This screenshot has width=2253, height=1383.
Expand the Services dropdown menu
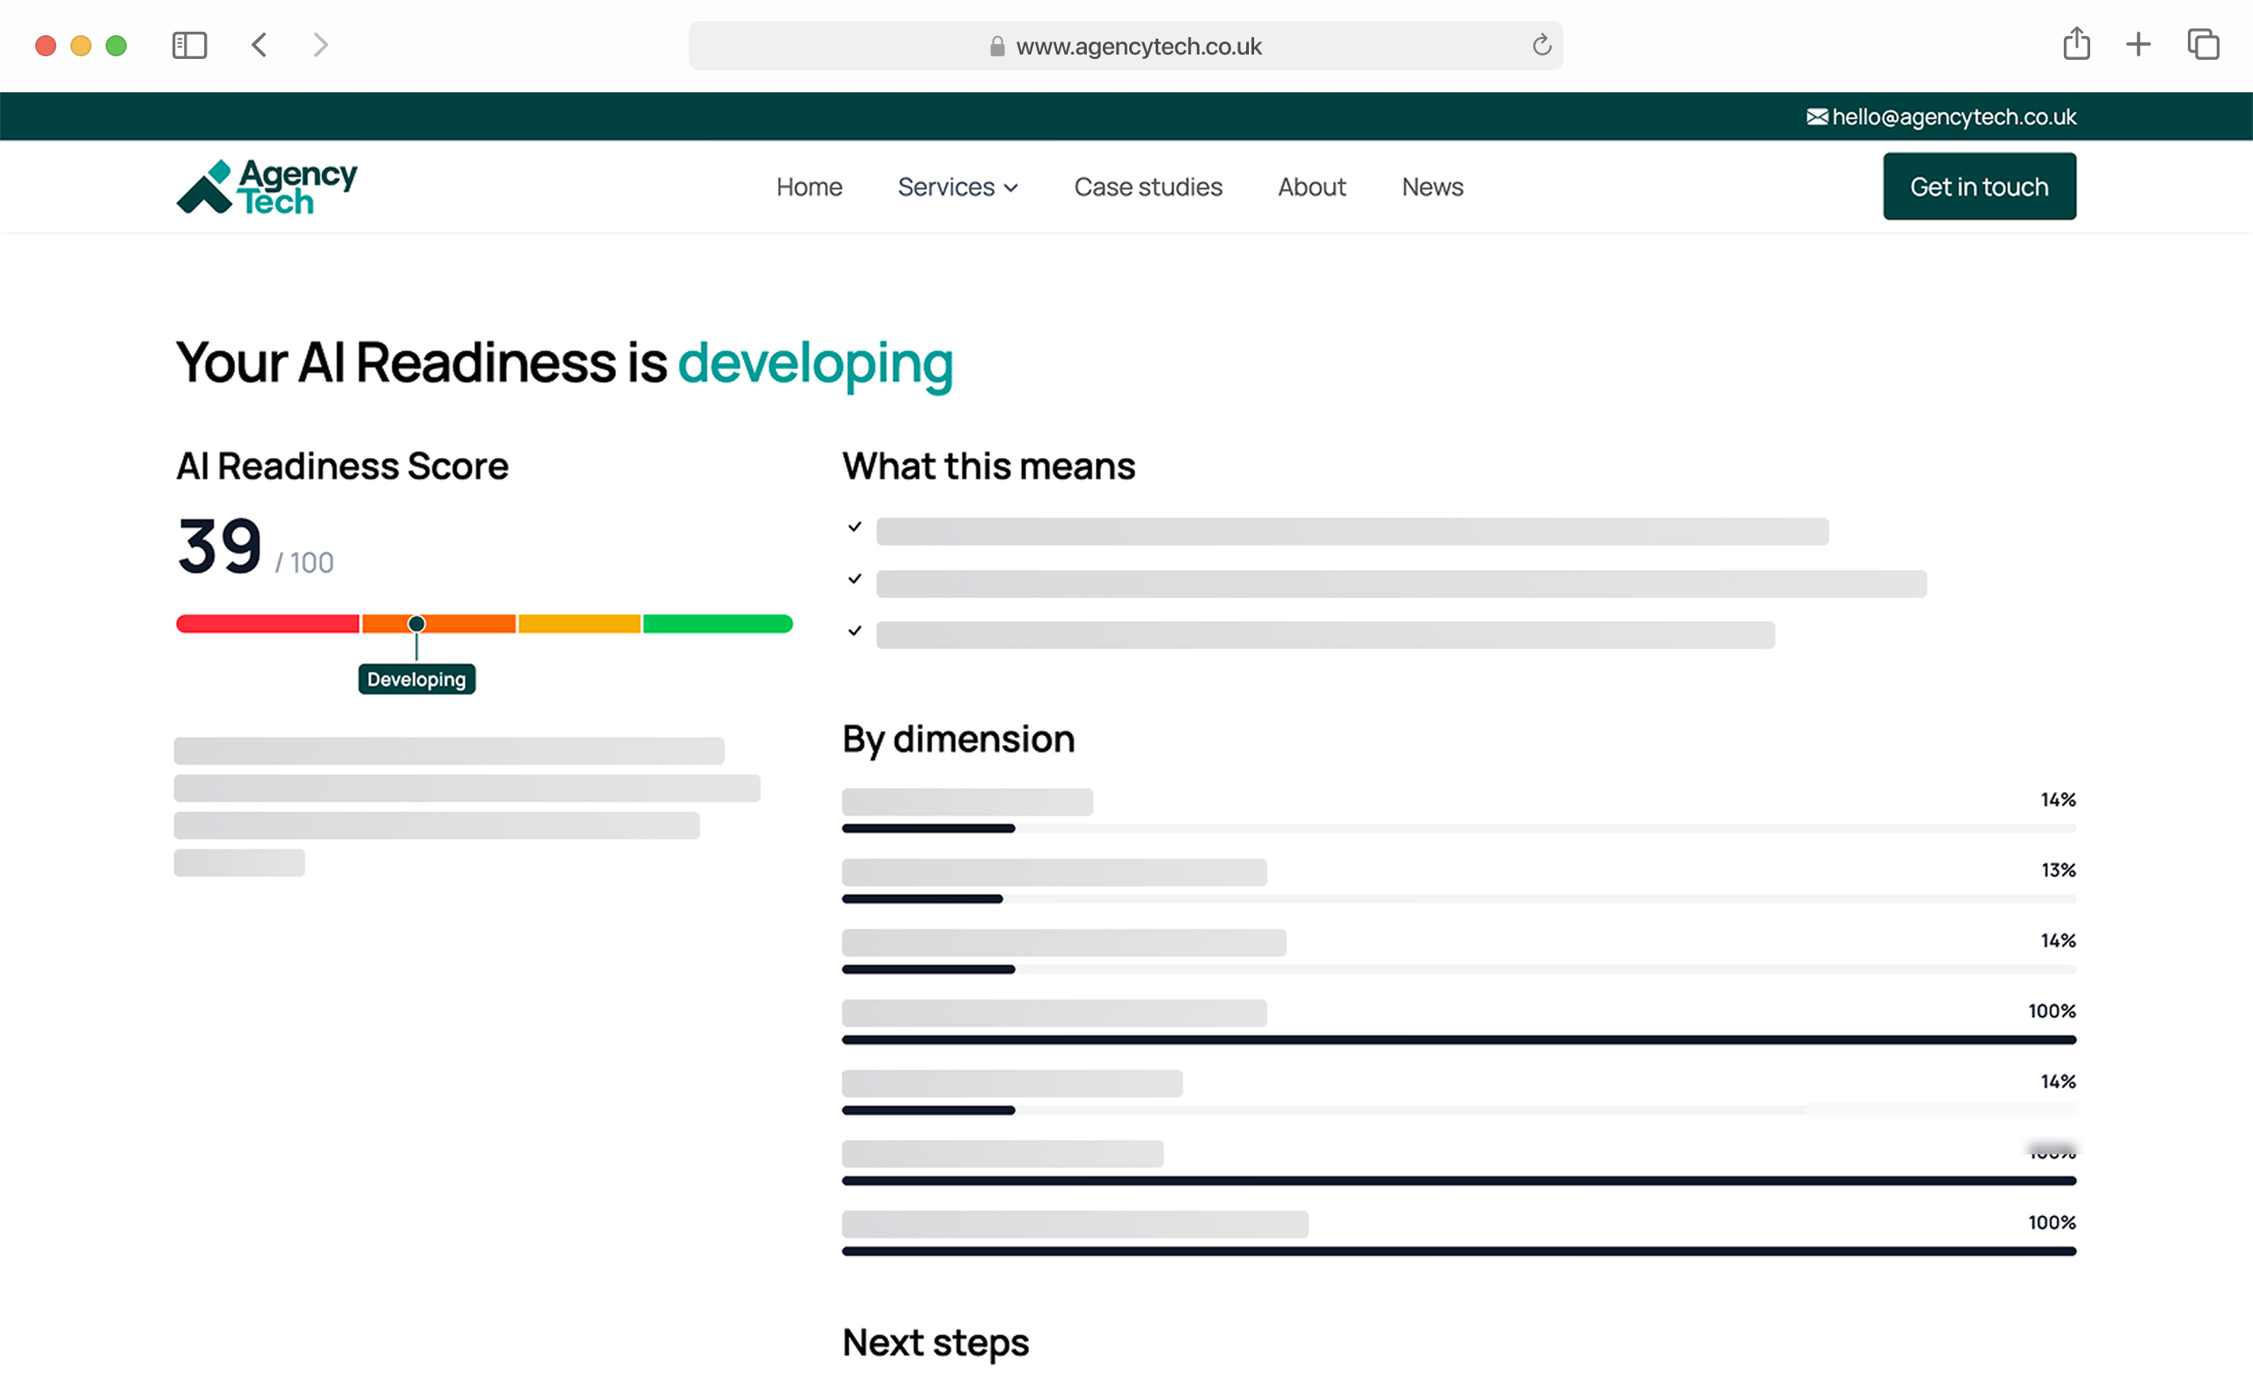(957, 187)
